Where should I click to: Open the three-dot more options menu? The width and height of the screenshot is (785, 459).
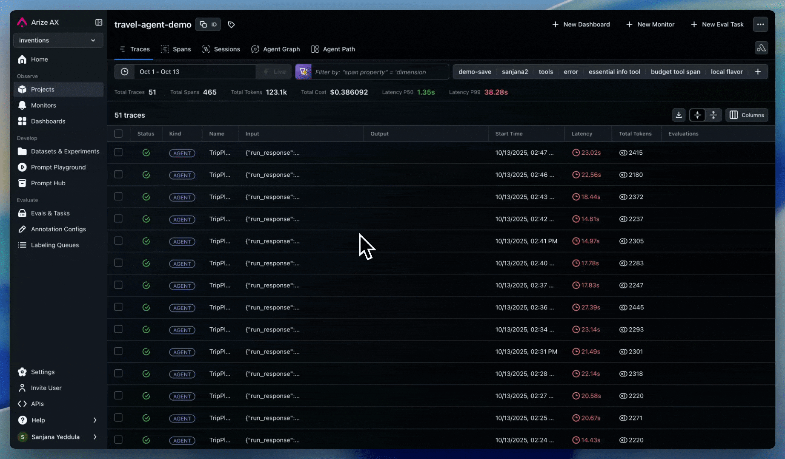point(760,24)
